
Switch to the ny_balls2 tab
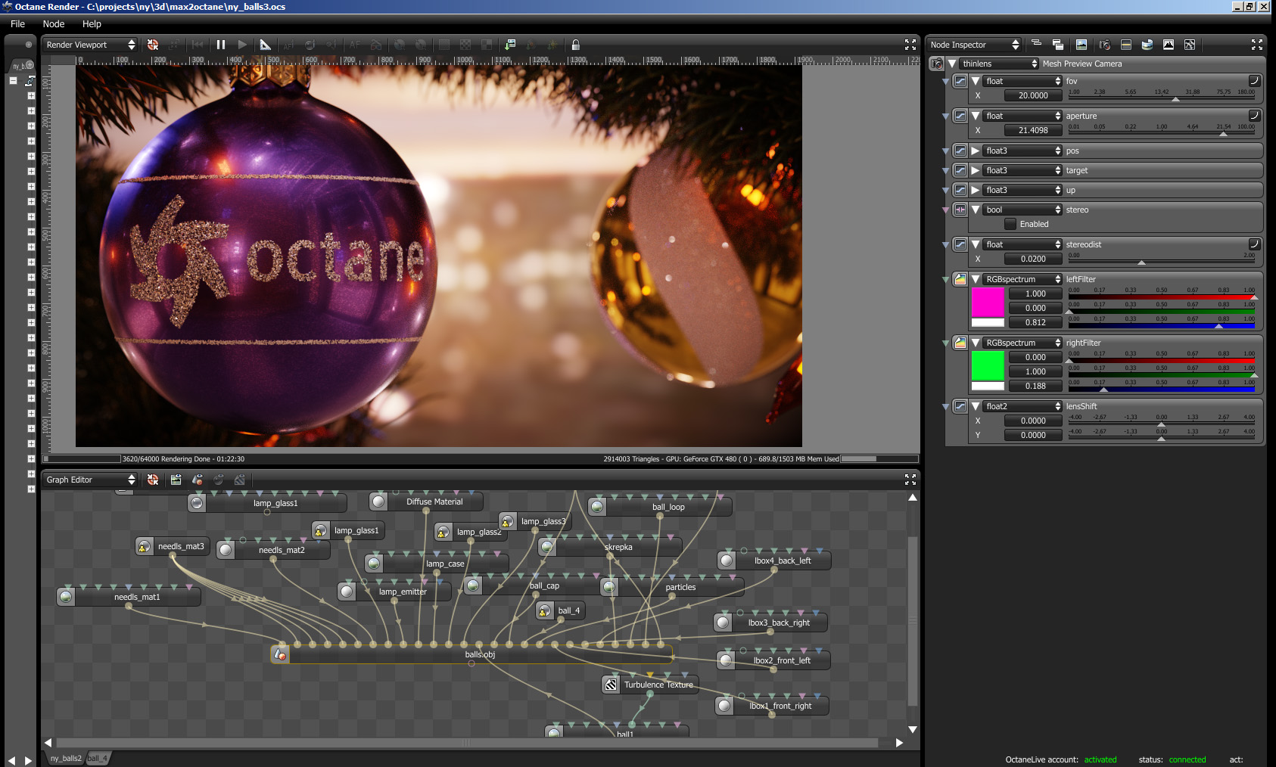coord(66,758)
